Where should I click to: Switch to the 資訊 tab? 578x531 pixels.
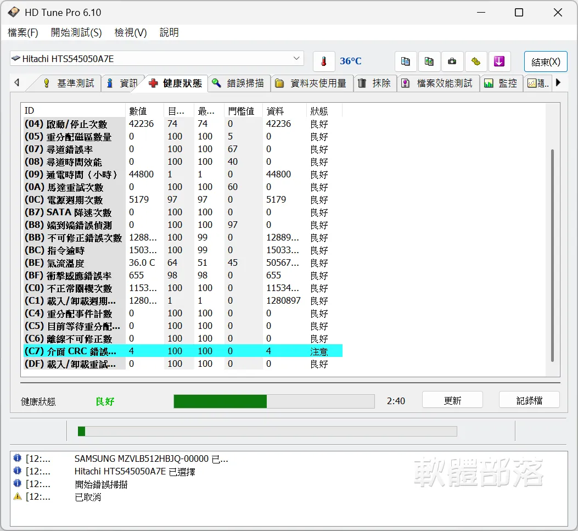pos(122,83)
